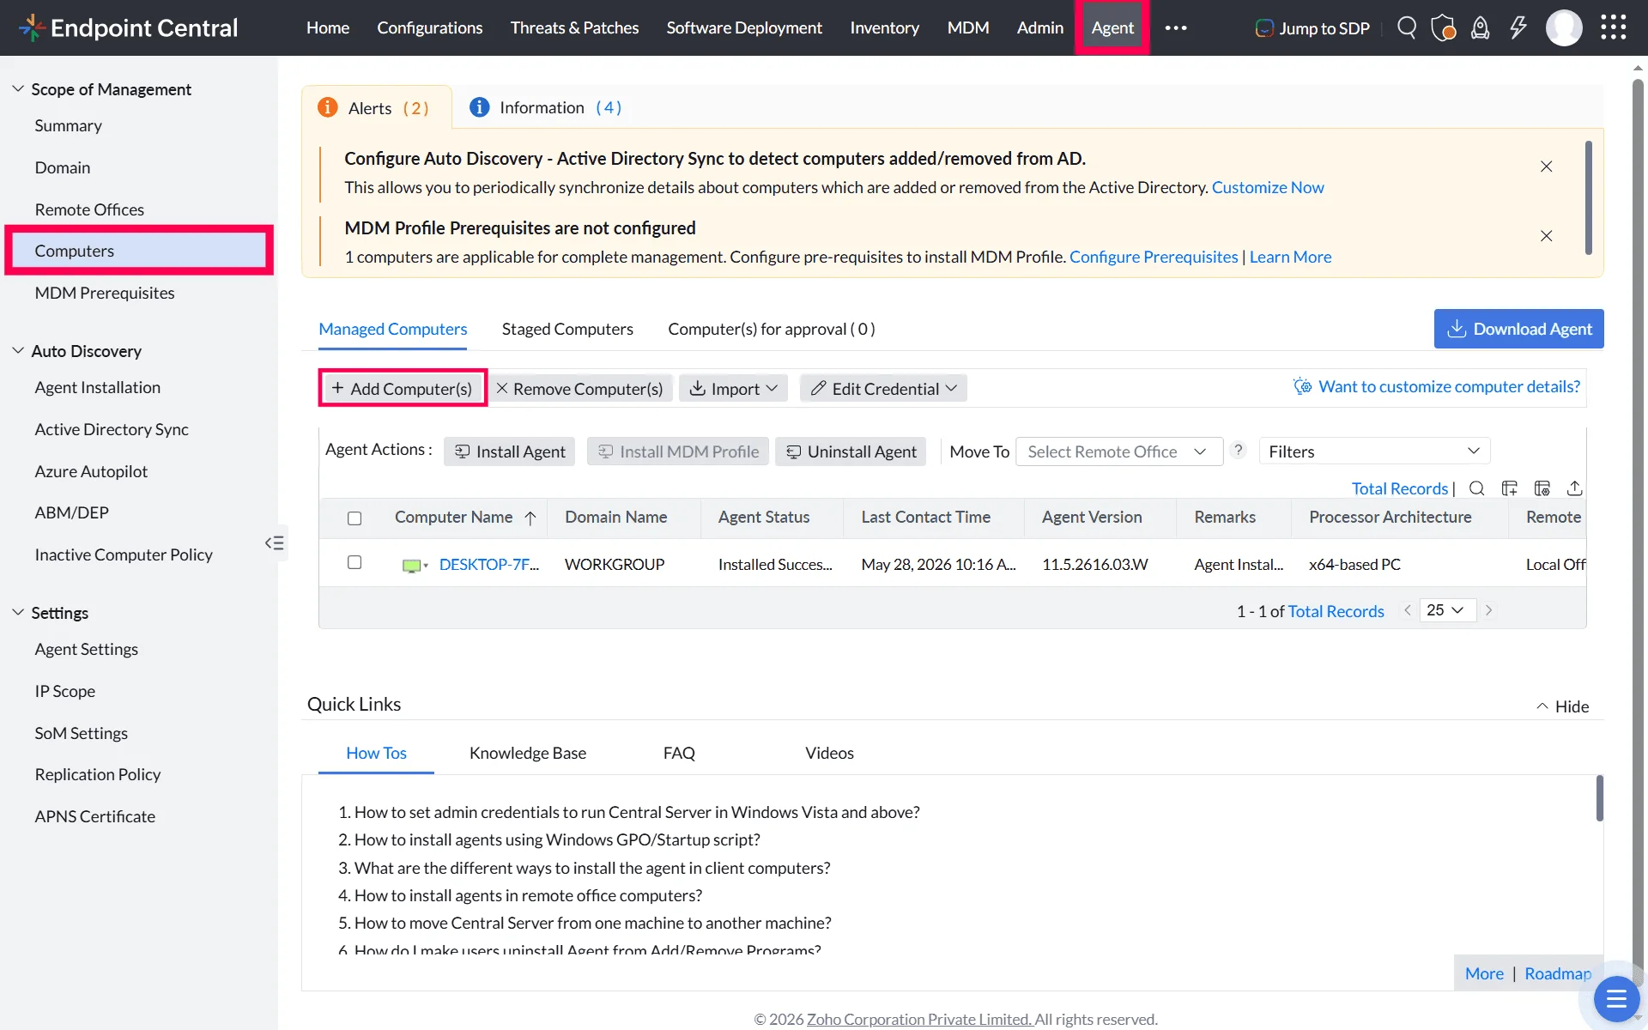1648x1030 pixels.
Task: Click the Add Computer(s) button
Action: click(402, 388)
